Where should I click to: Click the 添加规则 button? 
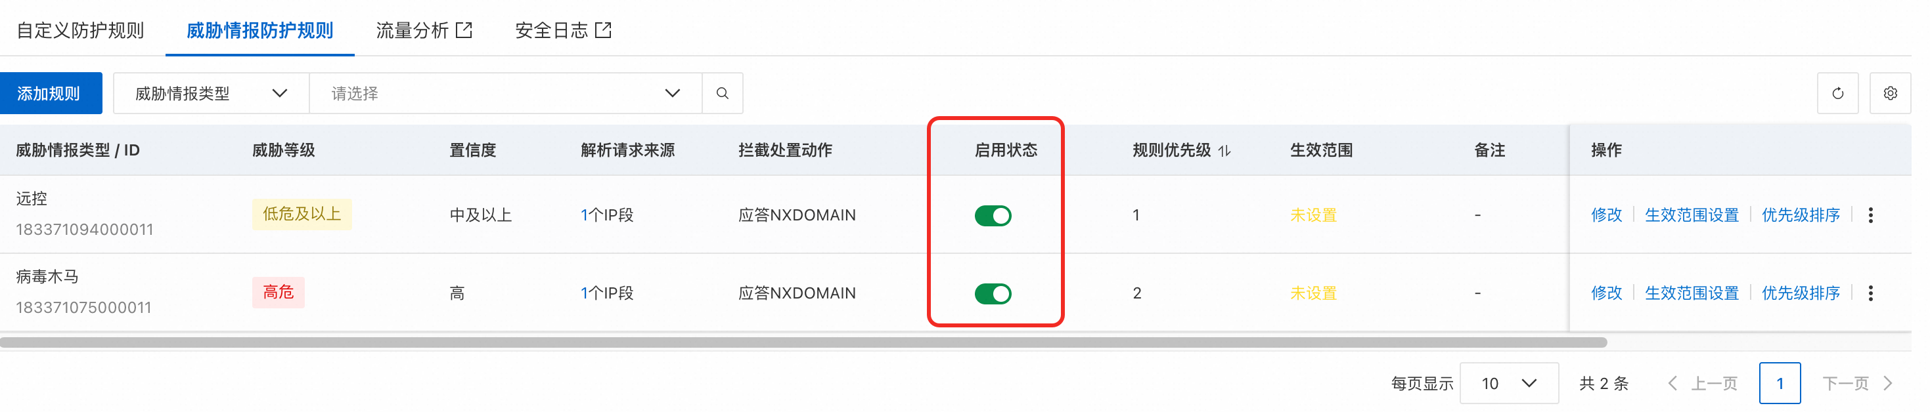coord(49,94)
